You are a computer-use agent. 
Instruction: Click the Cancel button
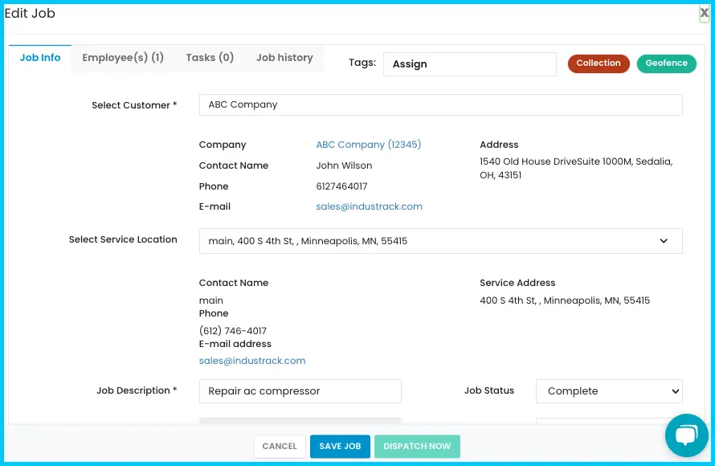(280, 447)
